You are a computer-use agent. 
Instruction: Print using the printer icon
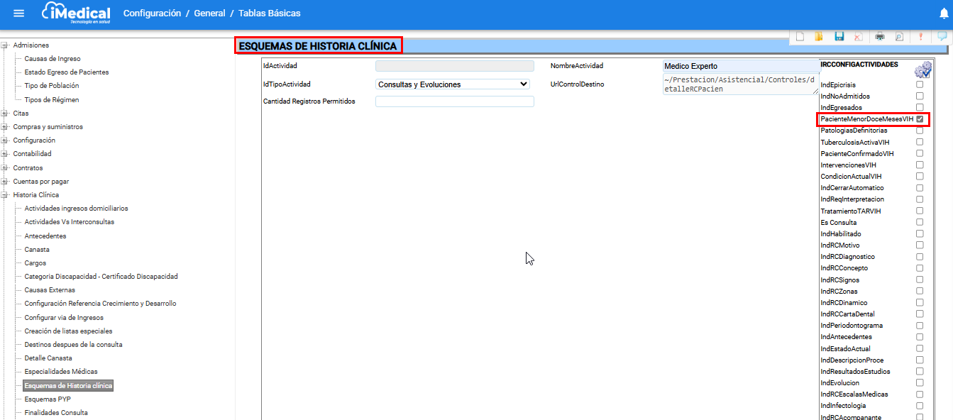[x=880, y=37]
